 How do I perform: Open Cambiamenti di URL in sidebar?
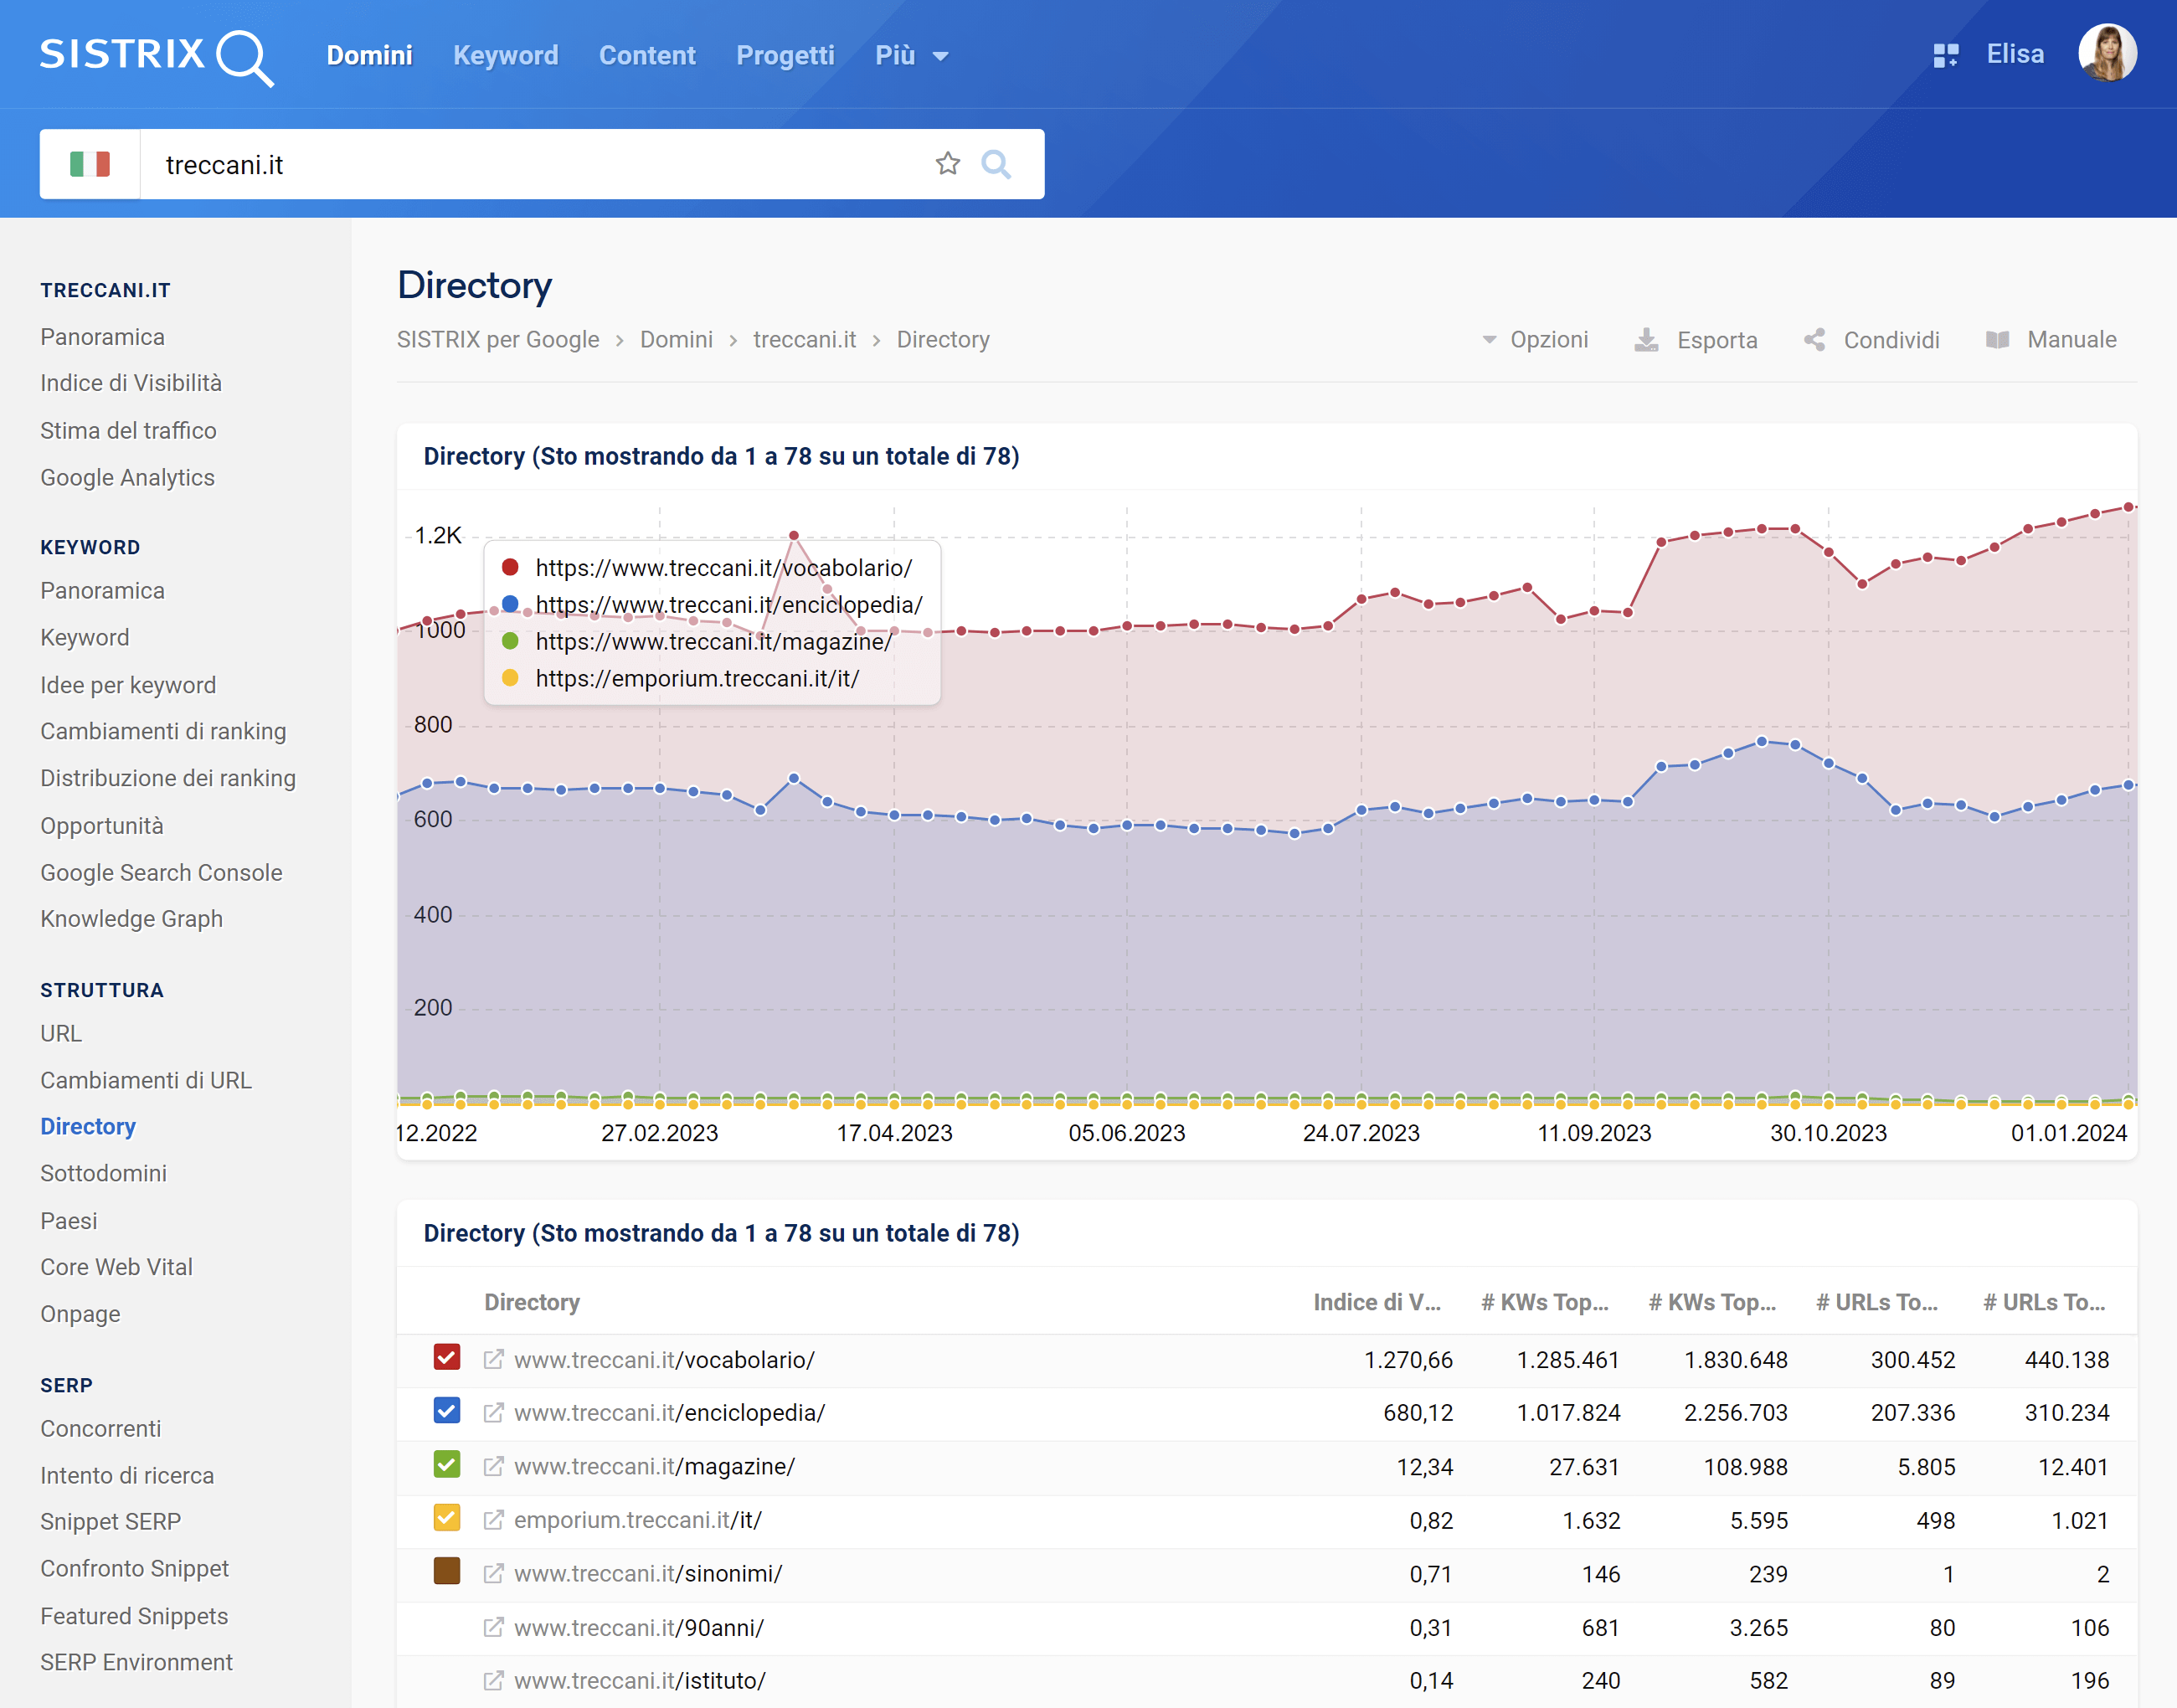click(x=146, y=1081)
